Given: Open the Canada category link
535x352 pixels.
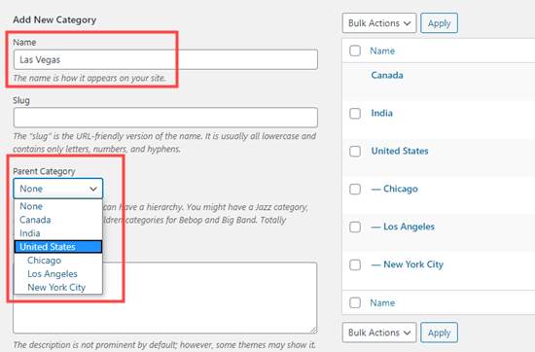Looking at the screenshot, I should click(x=387, y=75).
